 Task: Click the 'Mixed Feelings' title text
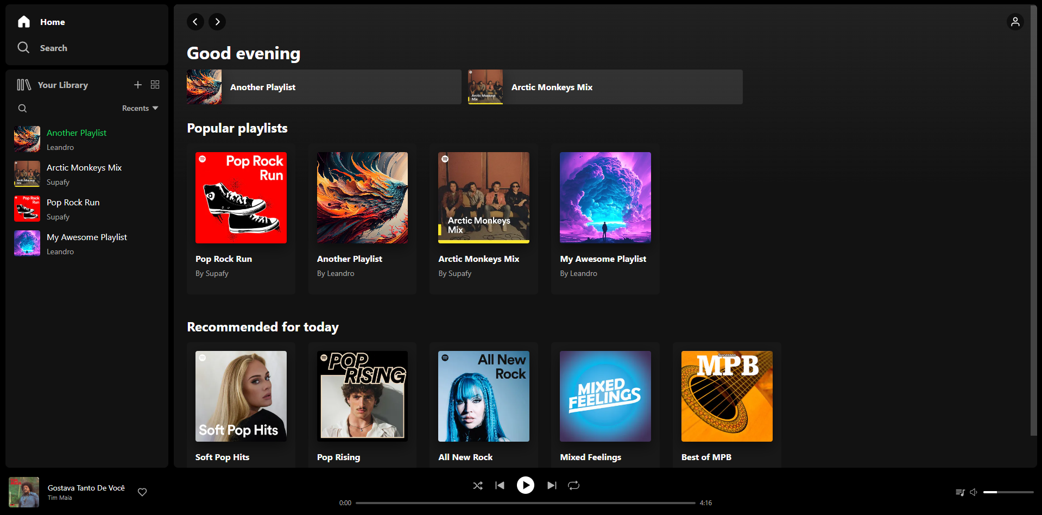tap(591, 457)
